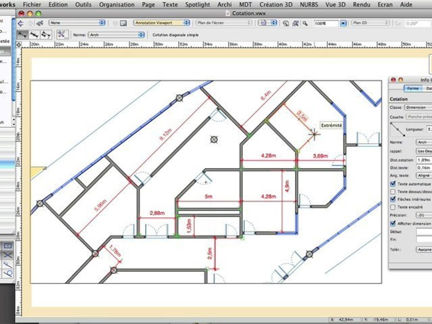This screenshot has width=432, height=324.
Task: Open the Aide menu
Action: [406, 4]
